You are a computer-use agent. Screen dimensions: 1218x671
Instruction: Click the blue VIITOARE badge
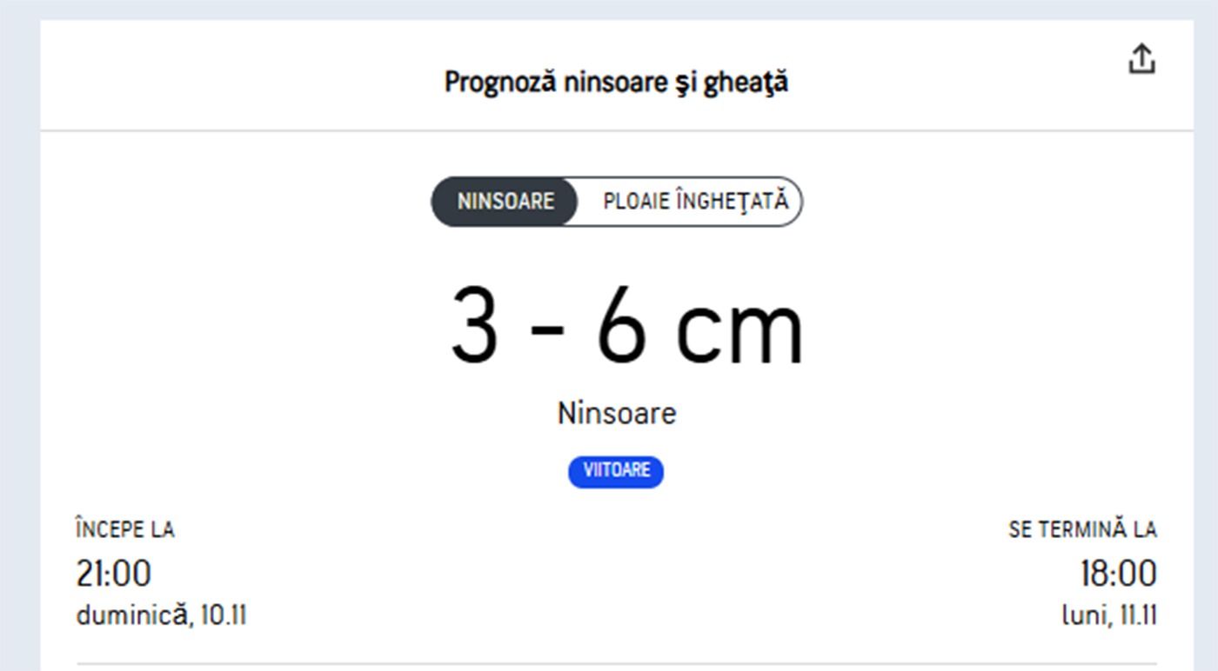616,471
